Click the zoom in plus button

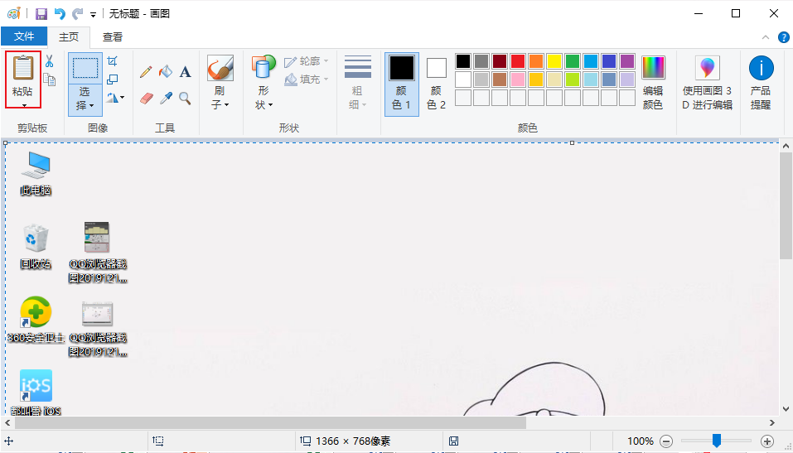pos(767,441)
